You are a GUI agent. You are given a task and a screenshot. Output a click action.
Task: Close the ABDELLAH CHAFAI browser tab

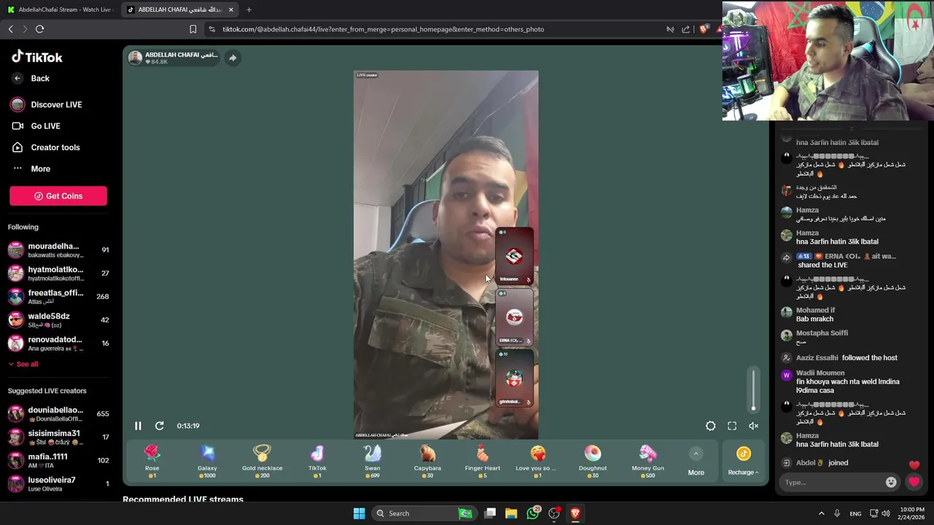click(231, 9)
